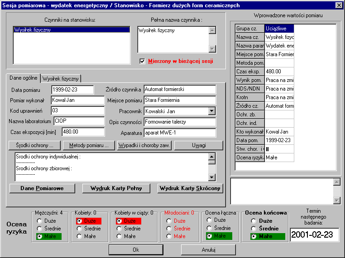This screenshot has height=258, width=345.
Task: Print using 'Wydruk Karty Pełny'
Action: click(x=116, y=188)
